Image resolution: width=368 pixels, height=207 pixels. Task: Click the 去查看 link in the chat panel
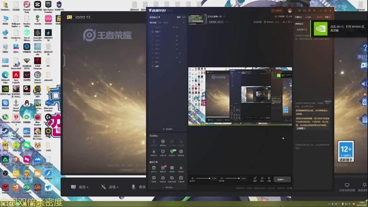point(301,128)
